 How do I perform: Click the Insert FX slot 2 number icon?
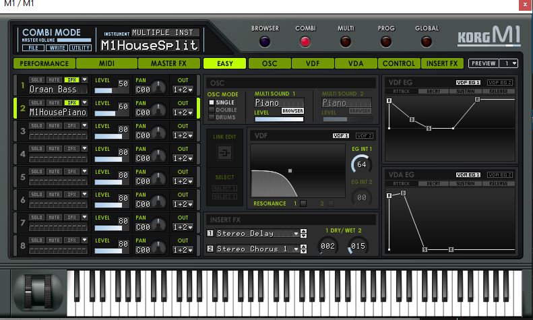(210, 249)
